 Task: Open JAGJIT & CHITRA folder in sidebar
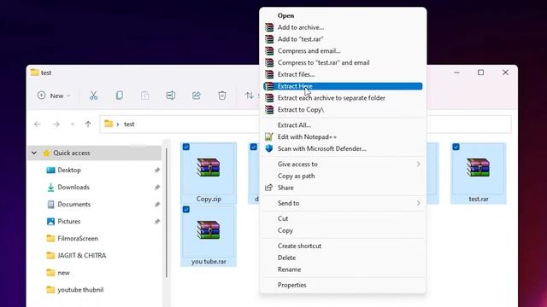(x=82, y=256)
